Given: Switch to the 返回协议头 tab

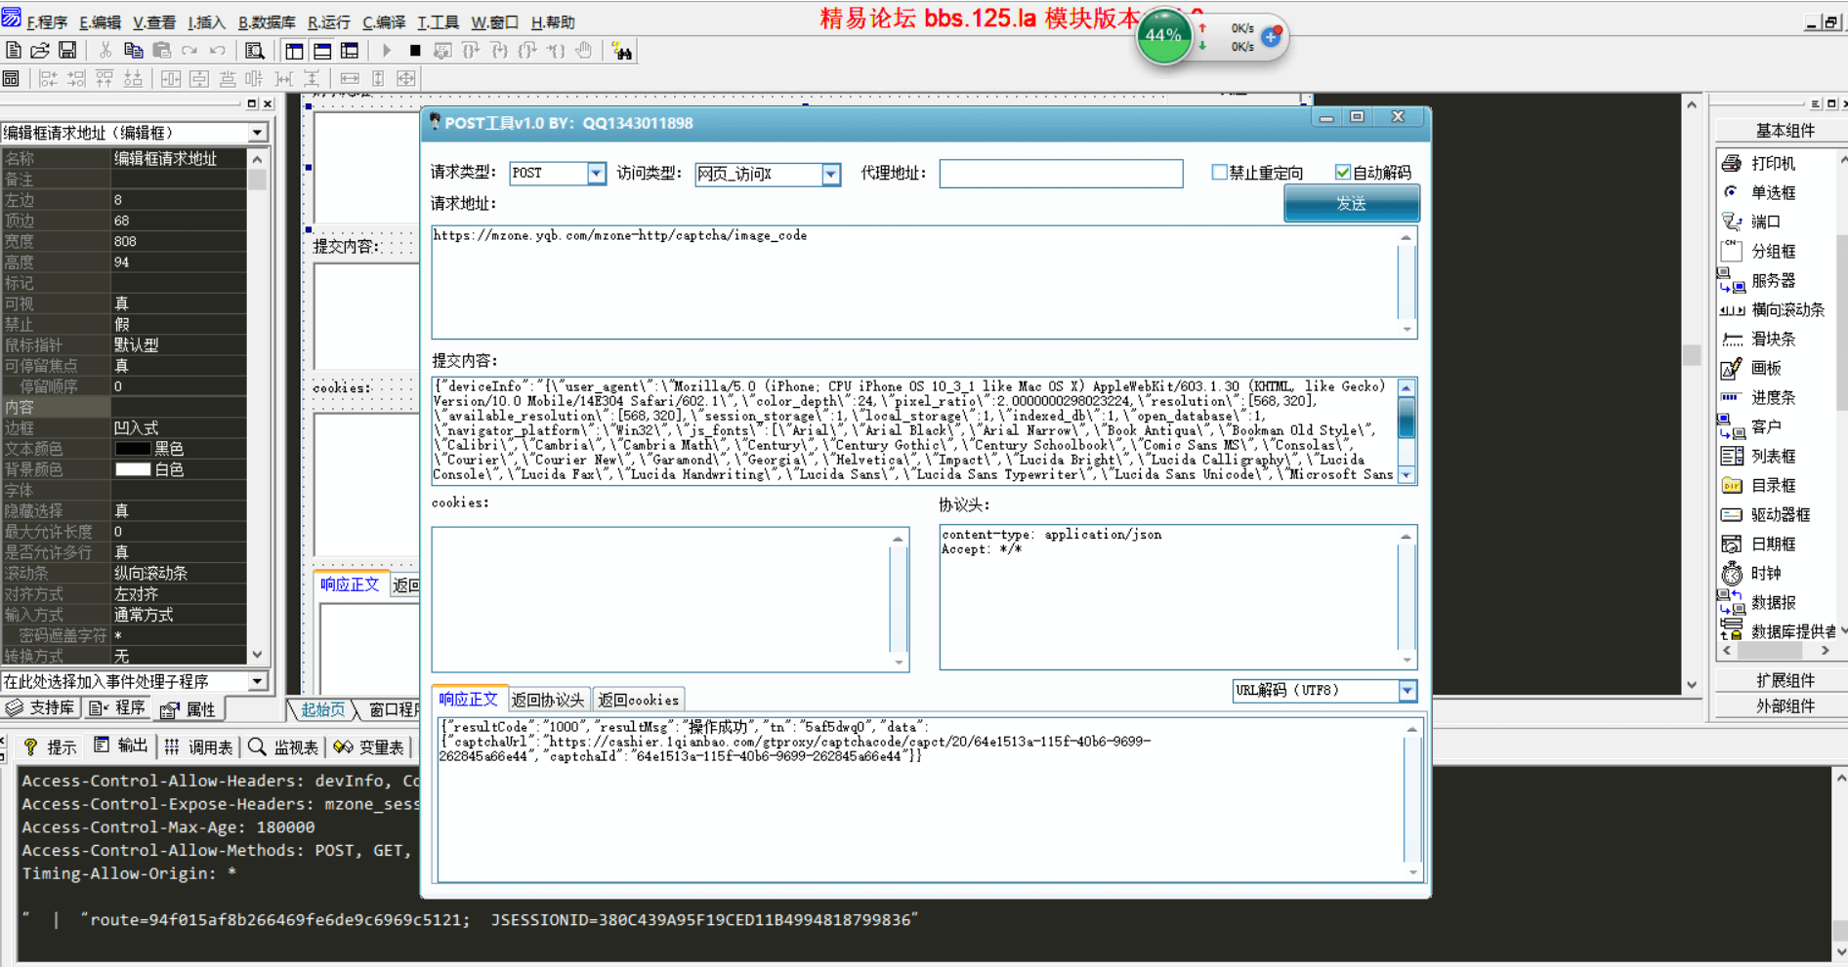Looking at the screenshot, I should tap(548, 700).
